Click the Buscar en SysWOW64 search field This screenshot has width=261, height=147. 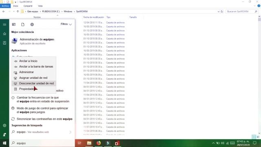[242, 11]
